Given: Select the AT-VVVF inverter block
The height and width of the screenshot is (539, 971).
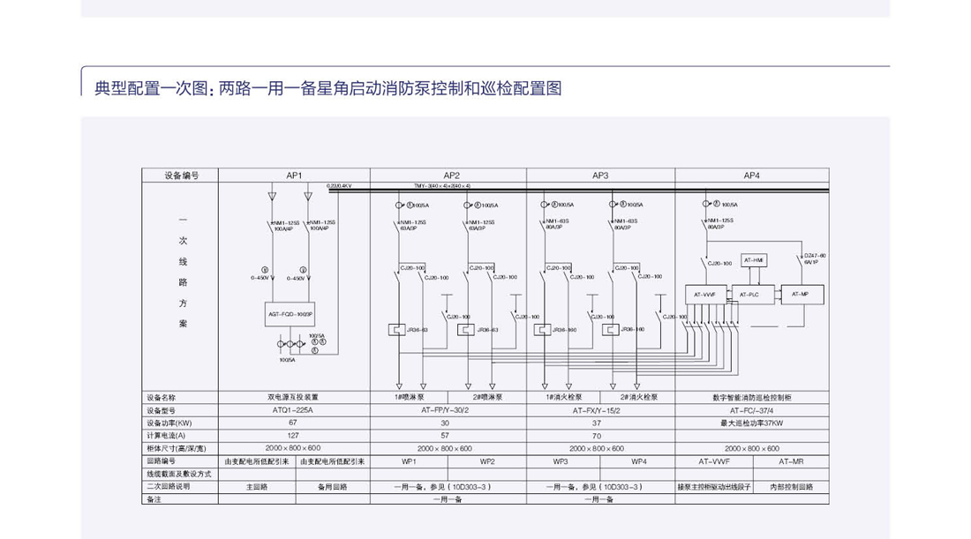Looking at the screenshot, I should [705, 294].
